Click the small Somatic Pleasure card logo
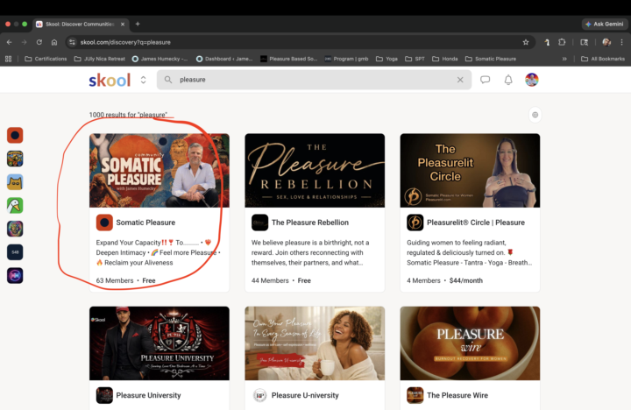This screenshot has height=410, width=631. point(104,223)
